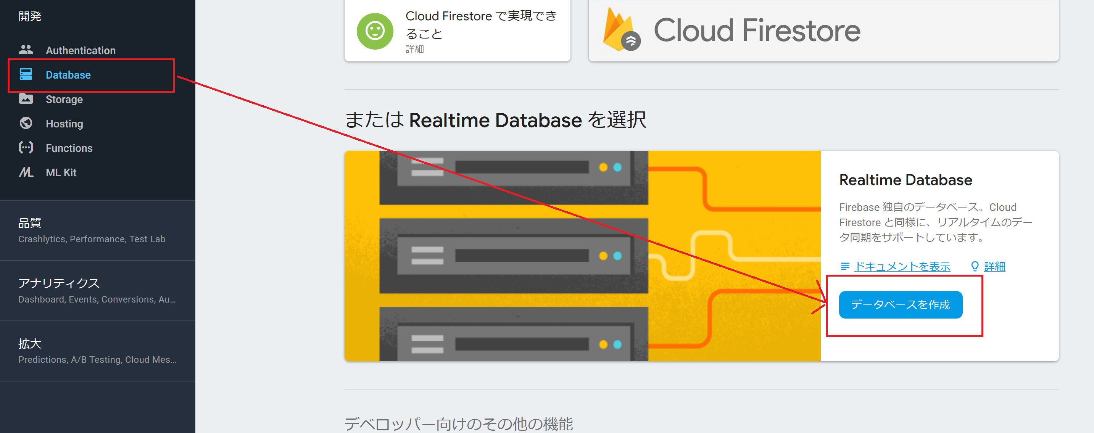This screenshot has height=433, width=1094.
Task: Select Database in the sidebar
Action: (x=98, y=75)
